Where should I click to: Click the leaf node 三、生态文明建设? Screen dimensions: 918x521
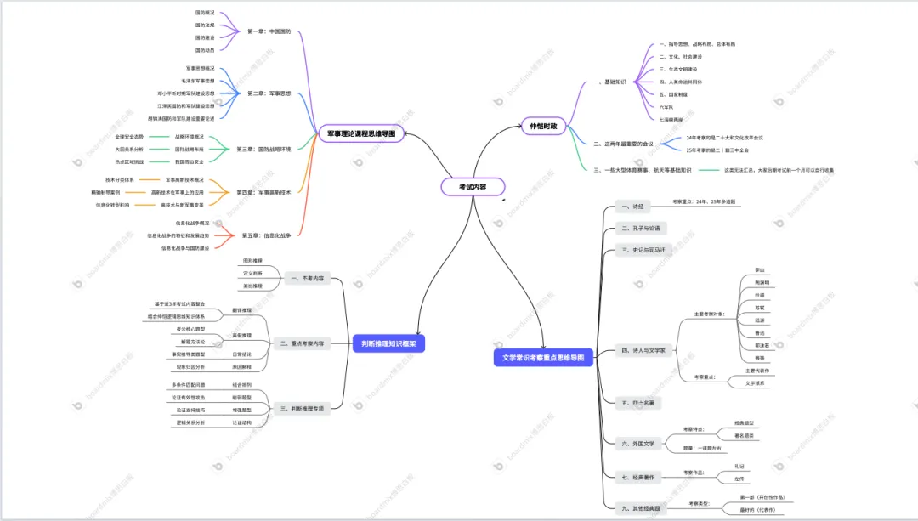pyautogui.click(x=678, y=69)
